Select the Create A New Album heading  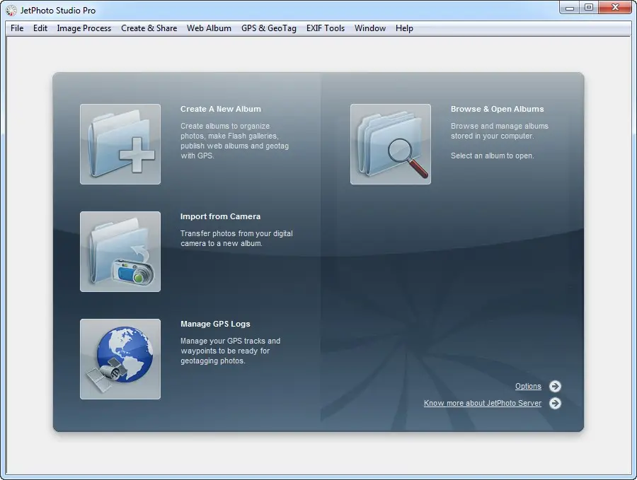221,109
